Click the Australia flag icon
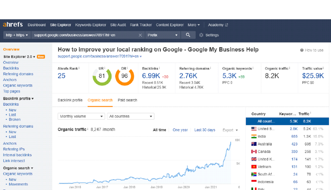 [254, 144]
